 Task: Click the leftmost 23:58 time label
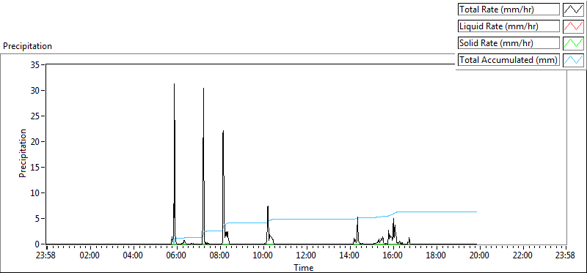coord(46,256)
